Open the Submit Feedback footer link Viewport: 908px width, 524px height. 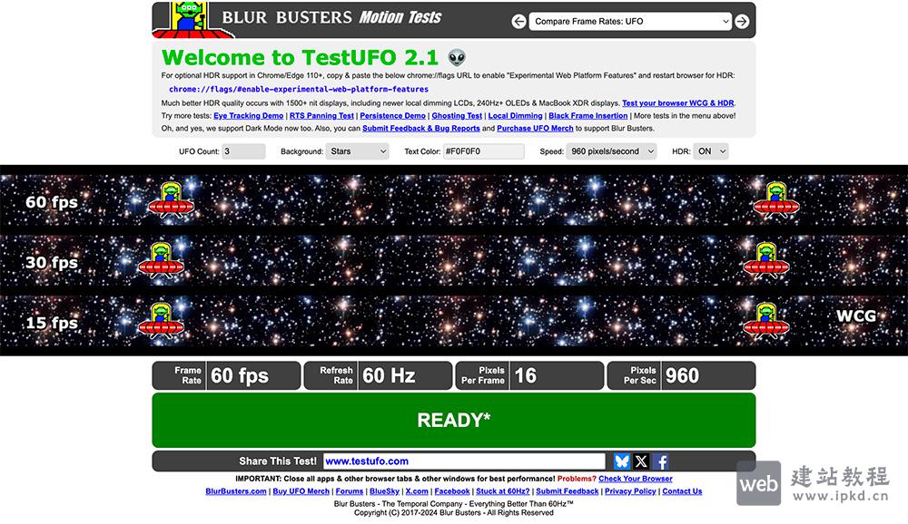[567, 491]
